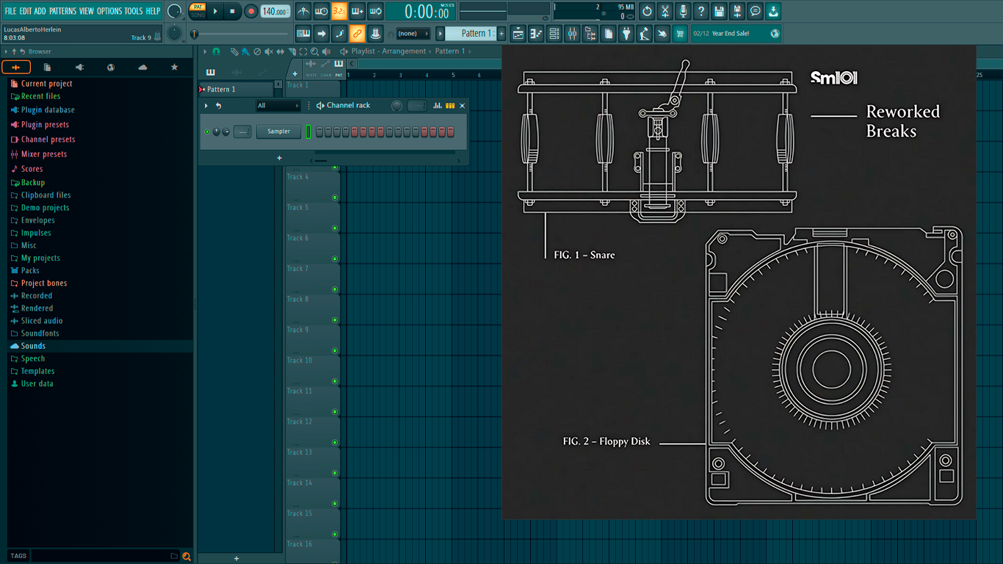
Task: Open the Piano roll view icon
Action: (x=536, y=33)
